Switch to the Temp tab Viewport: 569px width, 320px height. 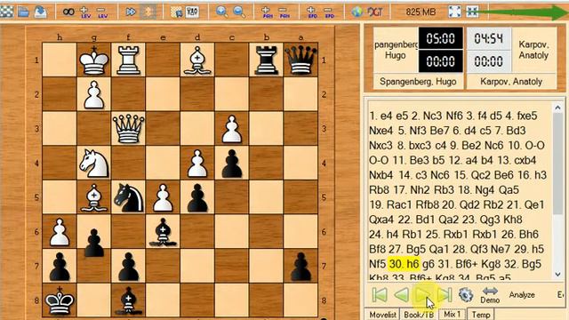481,314
